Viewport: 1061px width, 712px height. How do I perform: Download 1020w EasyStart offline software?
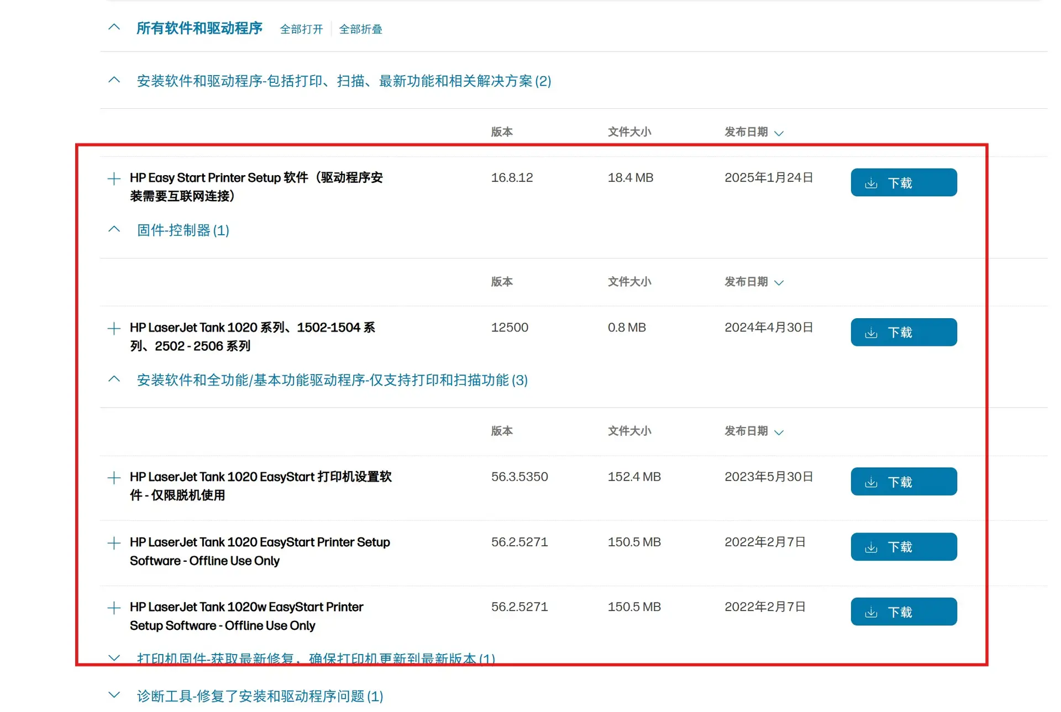(x=903, y=612)
